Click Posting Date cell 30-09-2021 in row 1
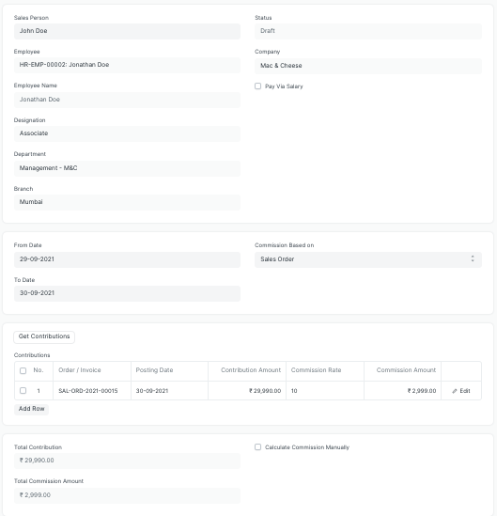Viewport: 497px width, 516px height. [x=169, y=391]
